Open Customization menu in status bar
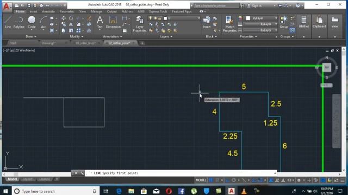348x195 pixels. tap(343, 180)
